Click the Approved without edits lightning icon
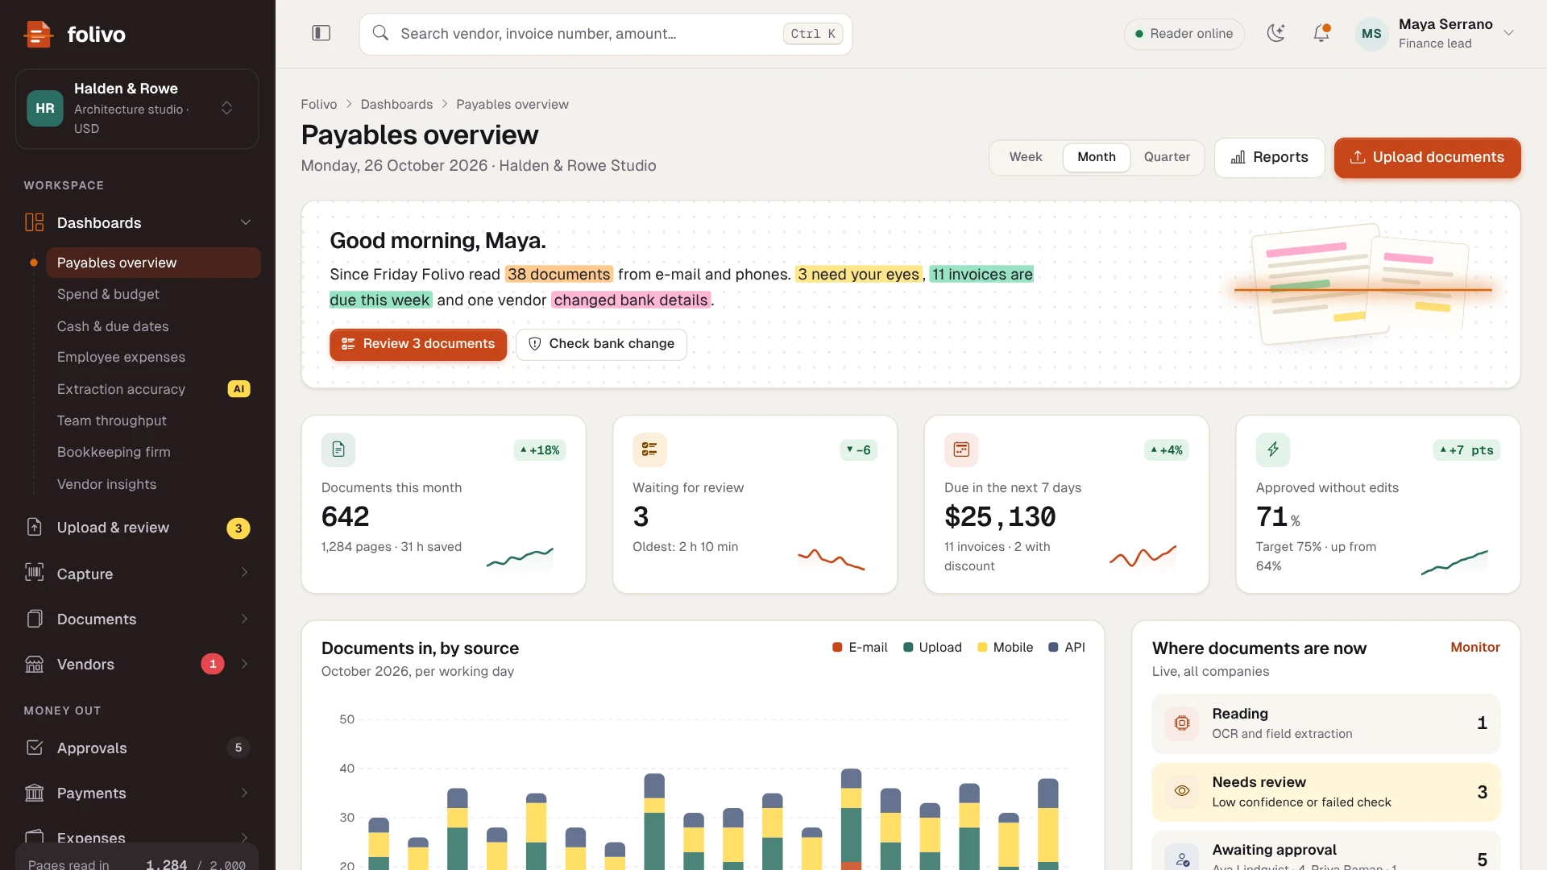Image resolution: width=1547 pixels, height=870 pixels. pyautogui.click(x=1273, y=449)
